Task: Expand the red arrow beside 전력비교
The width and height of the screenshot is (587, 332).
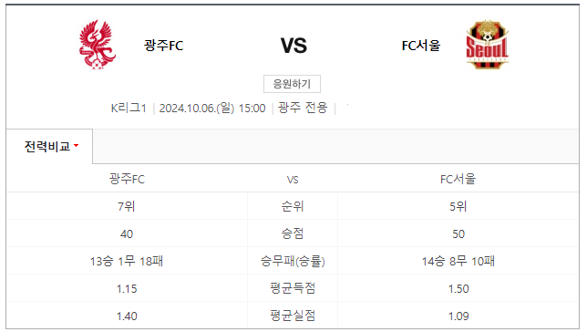Action: click(76, 145)
